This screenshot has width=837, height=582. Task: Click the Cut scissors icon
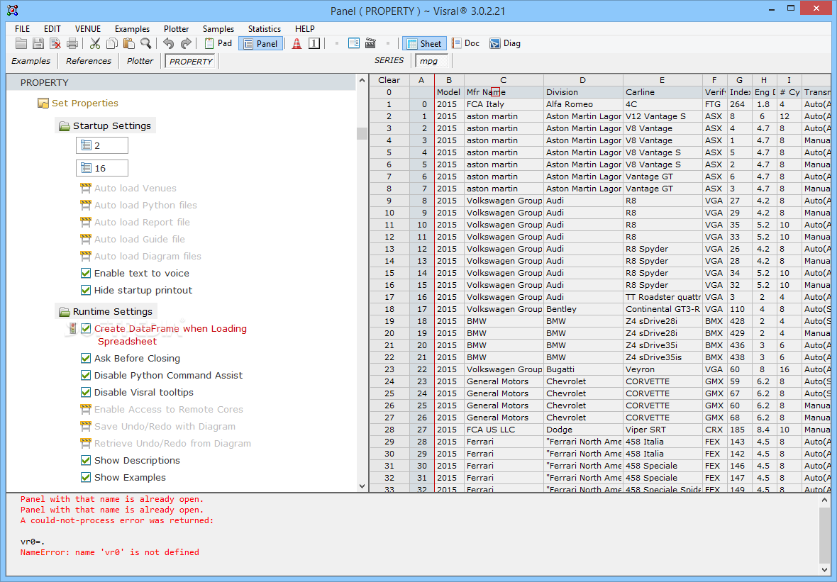[95, 44]
